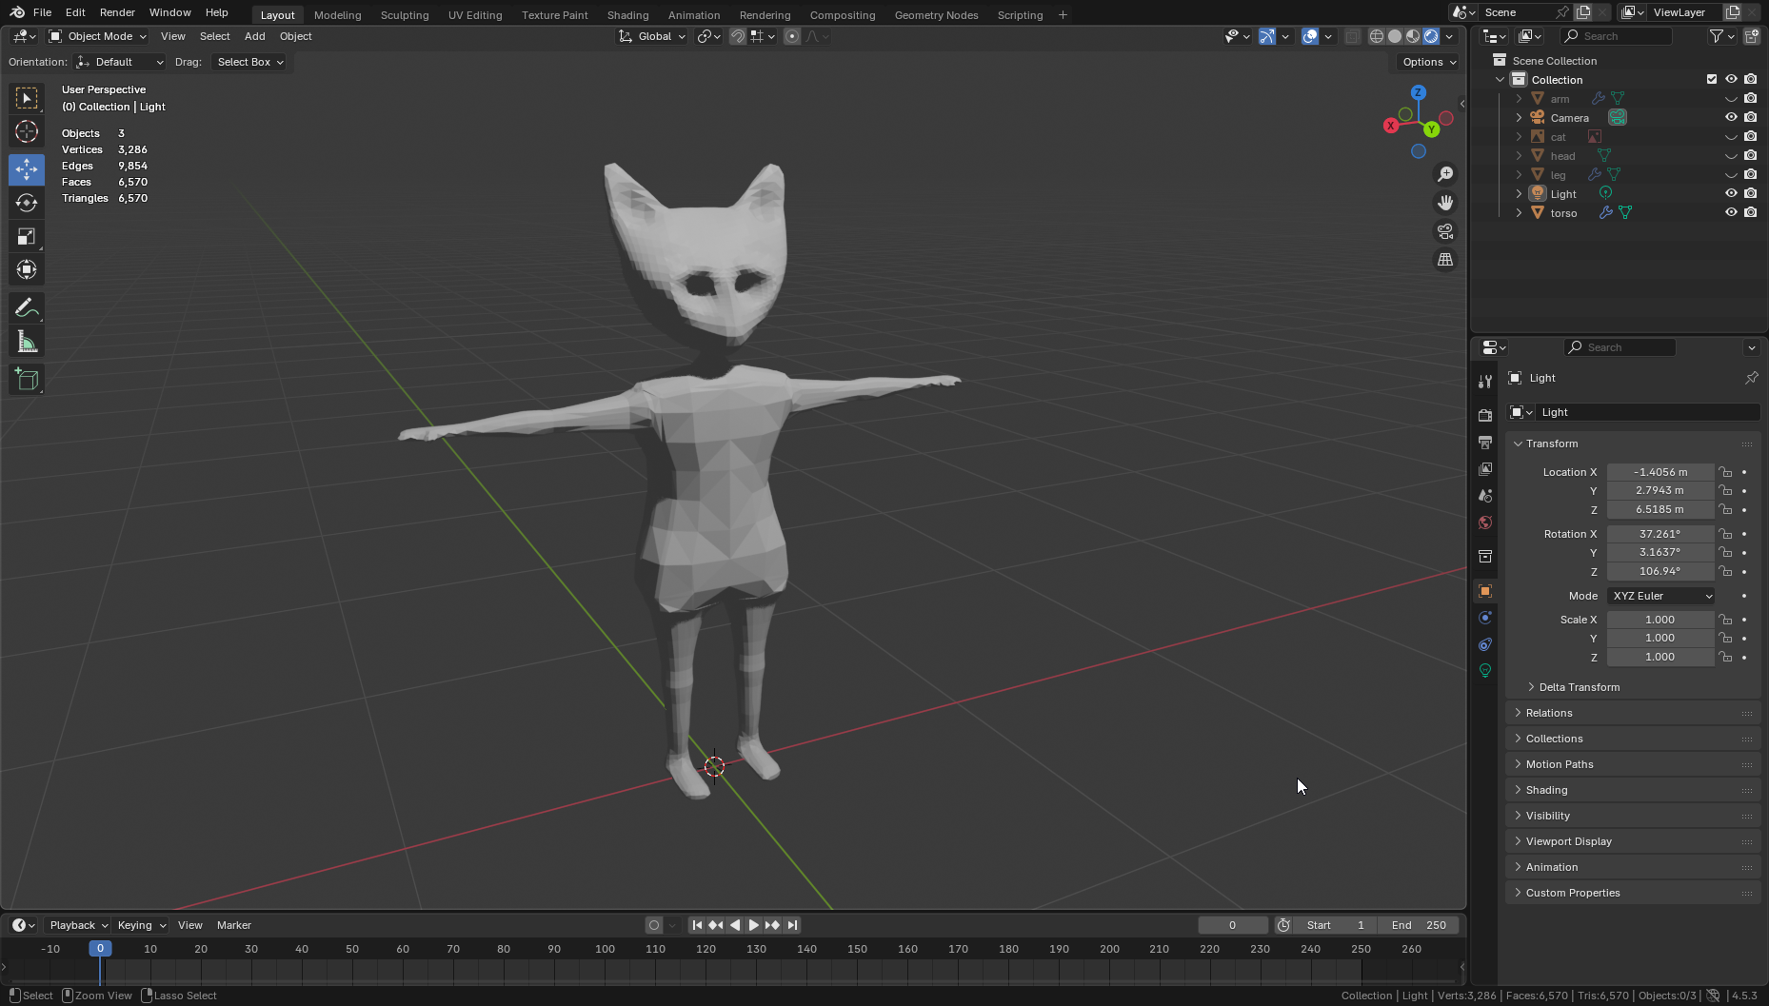Toggle Camera visibility eye icon
Image resolution: width=1769 pixels, height=1006 pixels.
click(1731, 118)
